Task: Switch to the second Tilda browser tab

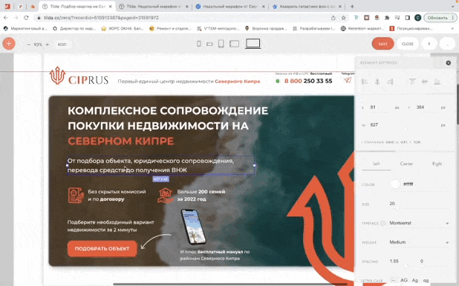Action: pyautogui.click(x=154, y=7)
